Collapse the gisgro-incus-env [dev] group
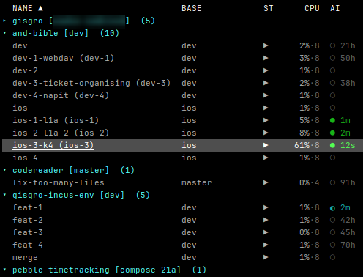 [4, 195]
